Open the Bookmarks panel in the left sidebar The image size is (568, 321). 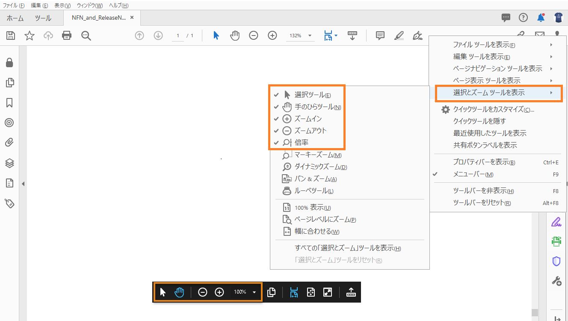pos(9,103)
